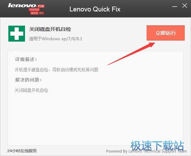Run the fix with the 立即运行 button
Viewport: 191px width, 156px height.
coord(166,33)
